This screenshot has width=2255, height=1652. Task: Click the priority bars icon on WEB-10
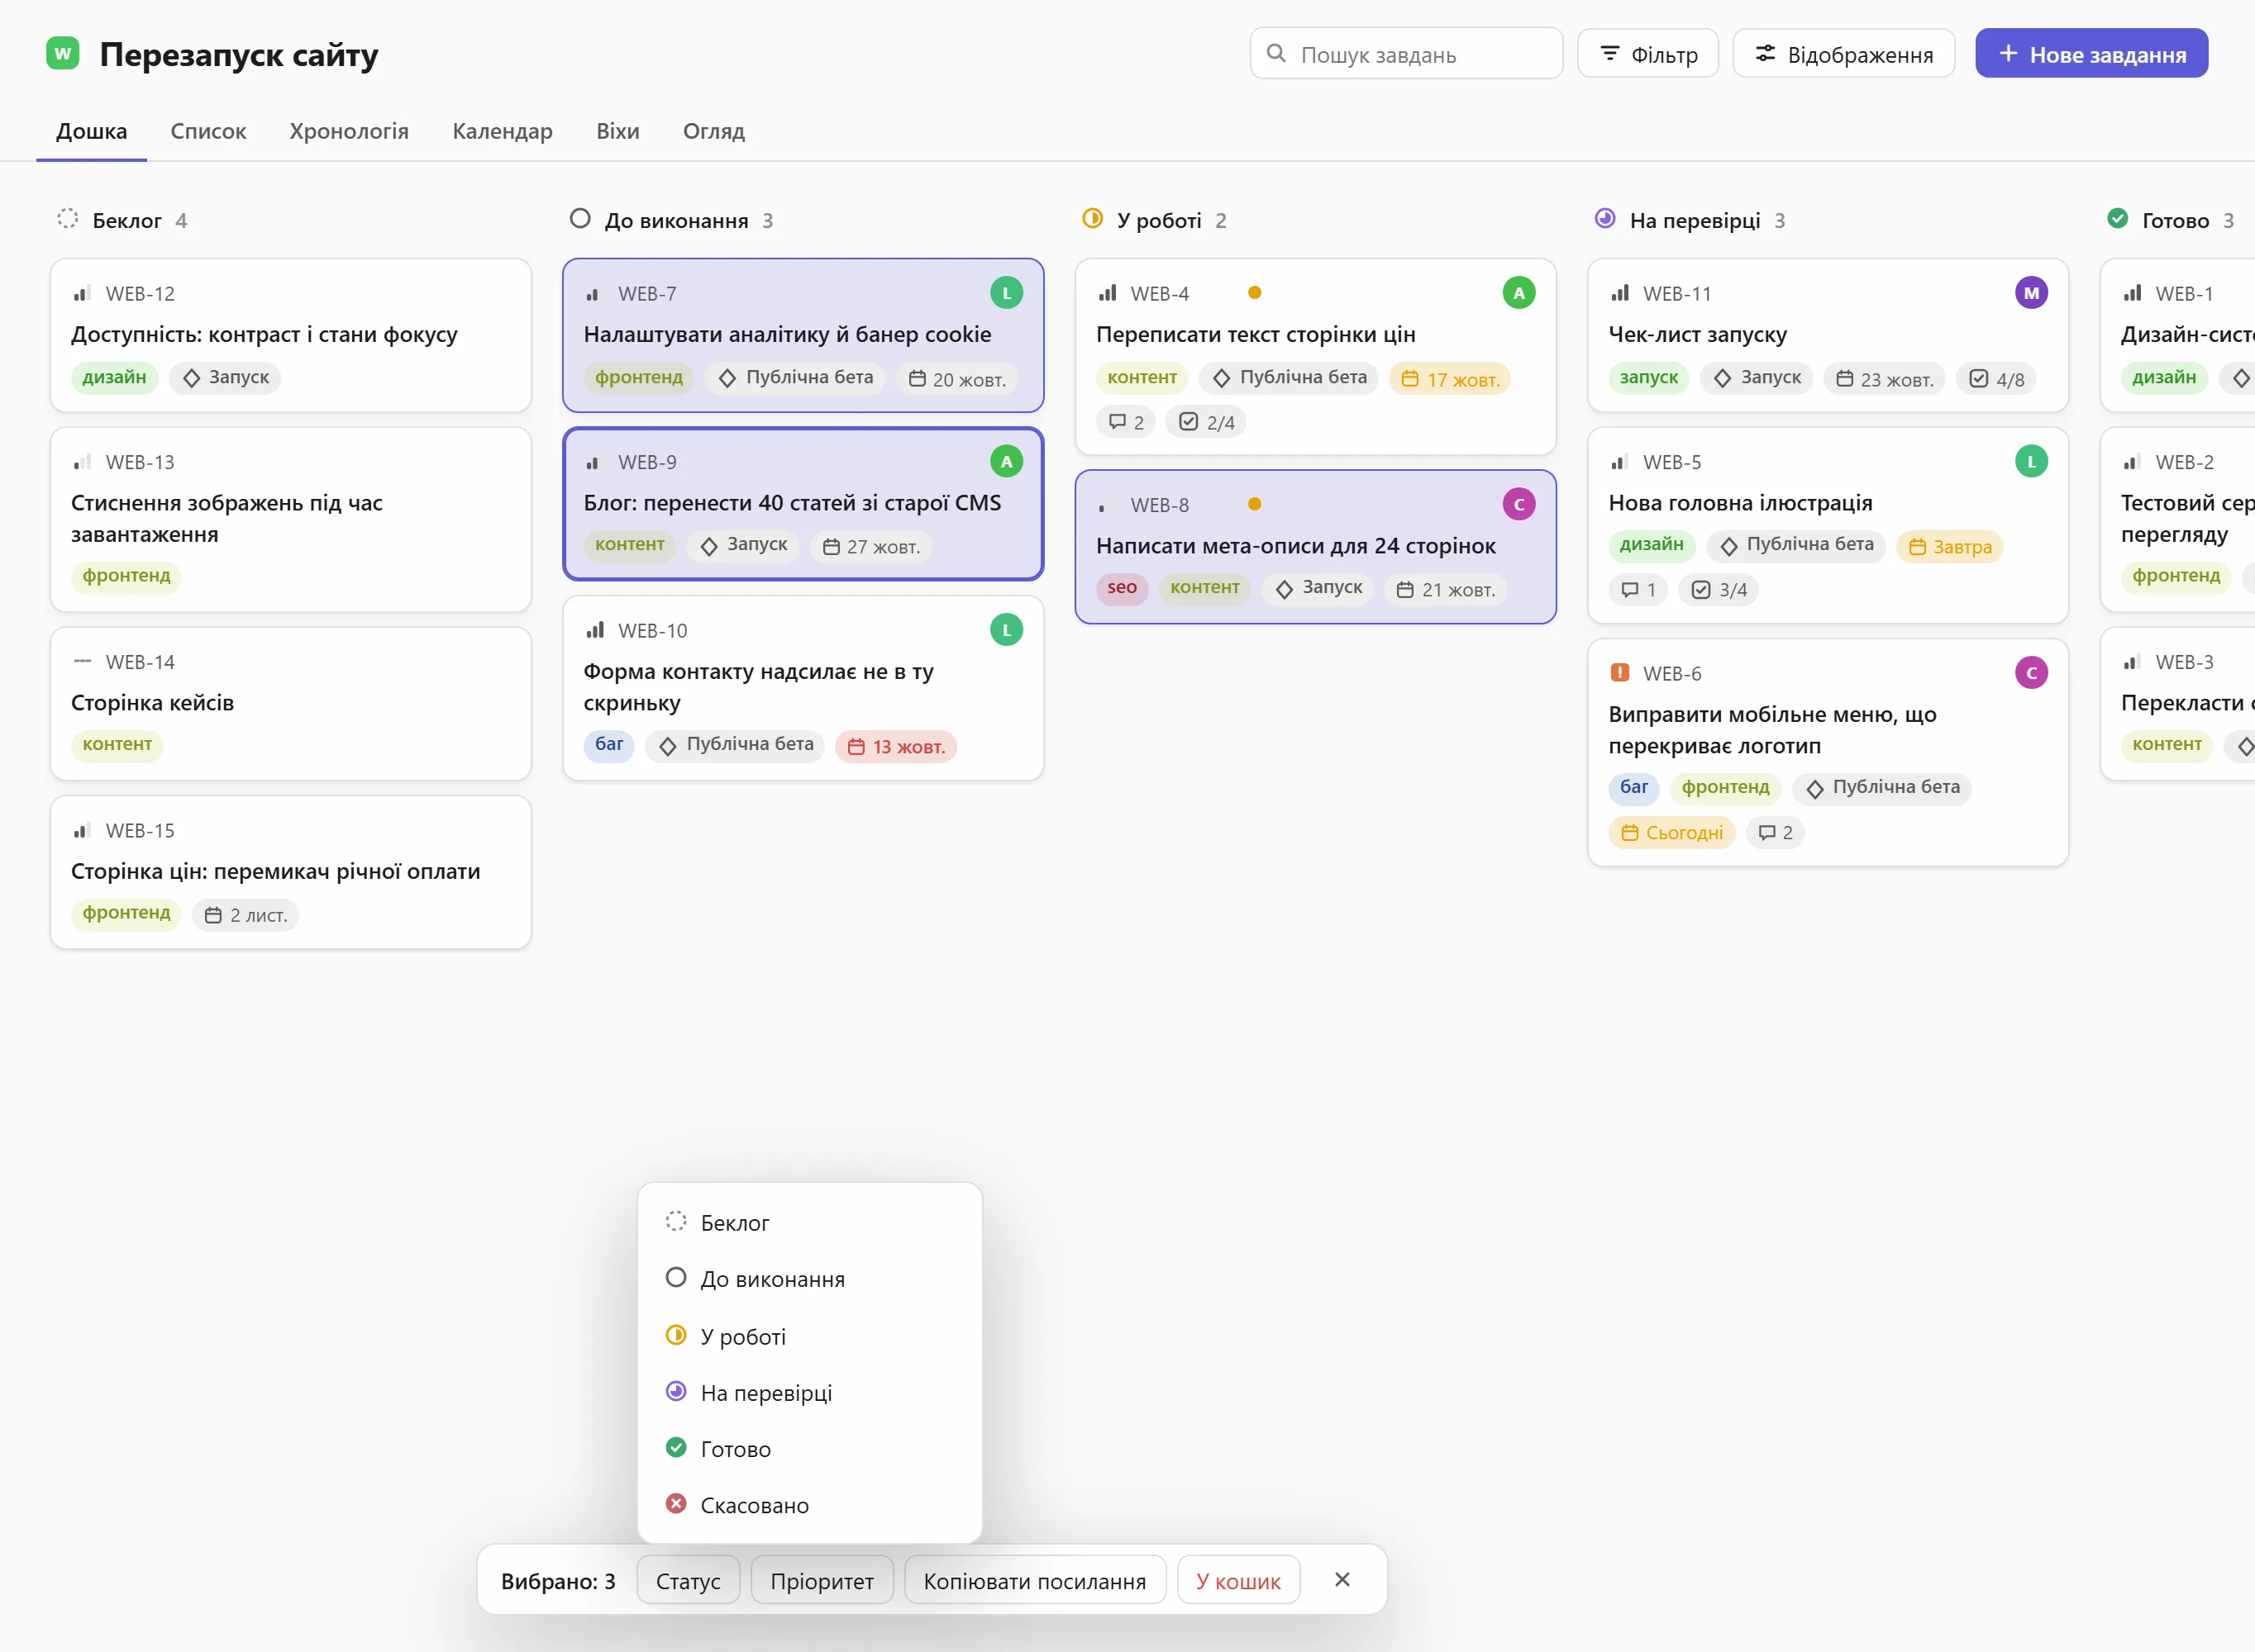595,630
